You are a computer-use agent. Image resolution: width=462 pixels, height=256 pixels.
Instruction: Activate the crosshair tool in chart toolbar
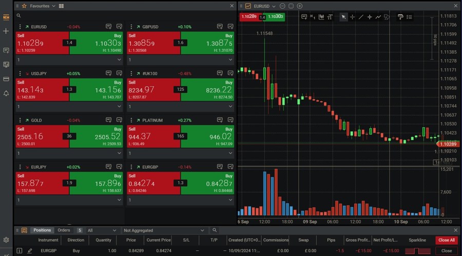tap(352, 17)
